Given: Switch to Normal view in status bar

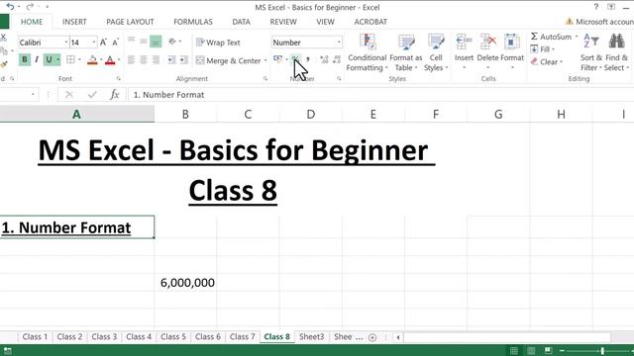Looking at the screenshot, I should [x=514, y=350].
